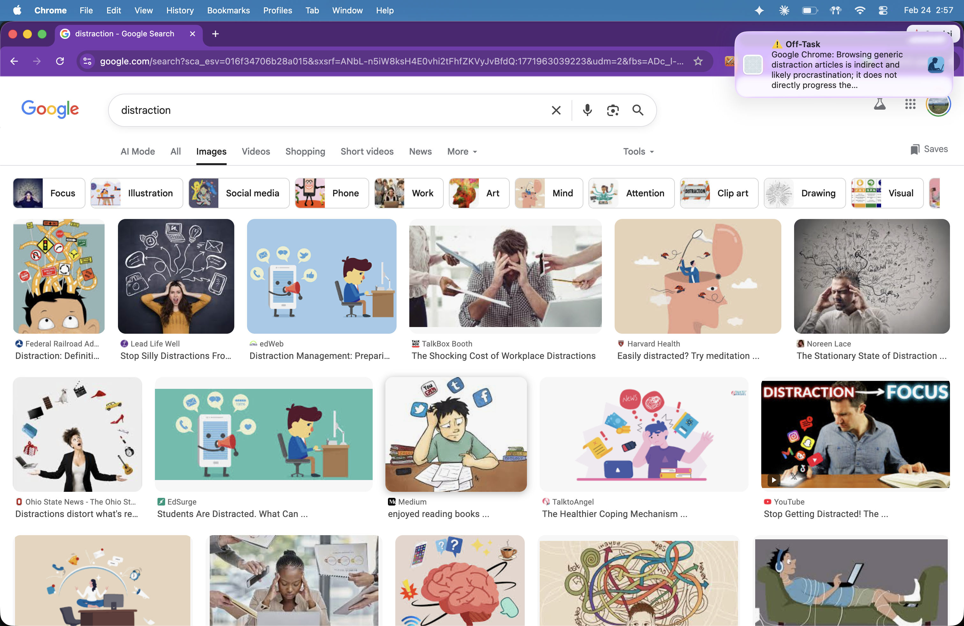Expand the Tools dropdown
Viewport: 964px width, 626px height.
pyautogui.click(x=638, y=151)
